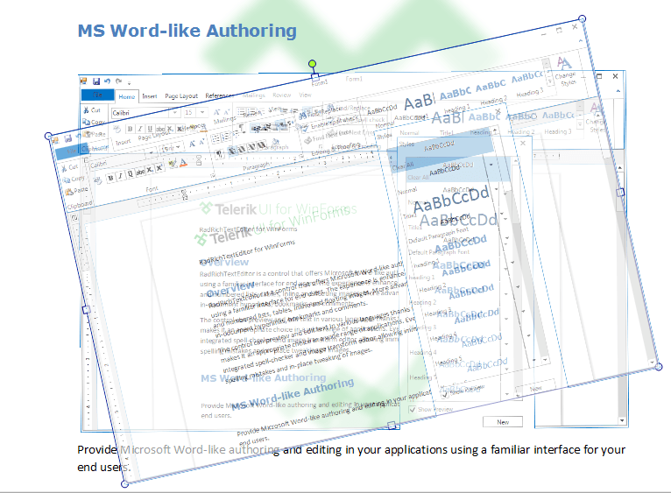671x493 pixels.
Task: Click the bottom-middle handle of the tilted frame
Action: tap(392, 426)
